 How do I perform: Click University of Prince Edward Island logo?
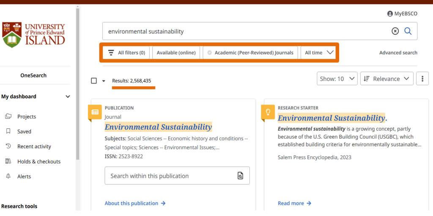(33, 34)
